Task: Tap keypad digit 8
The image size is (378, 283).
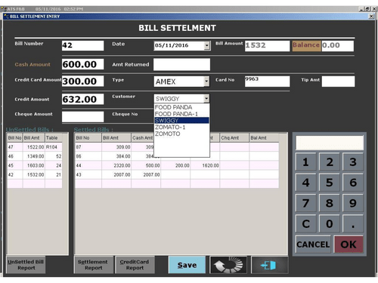Action: coord(330,203)
